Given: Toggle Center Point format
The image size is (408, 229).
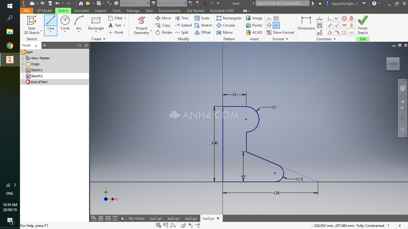Looking at the screenshot, I should (x=276, y=25).
